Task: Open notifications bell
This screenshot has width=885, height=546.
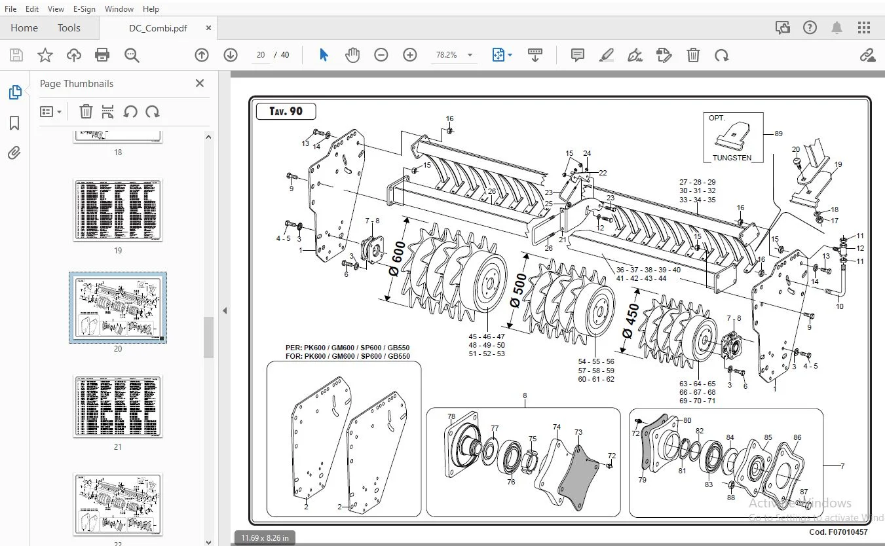Action: coord(837,27)
